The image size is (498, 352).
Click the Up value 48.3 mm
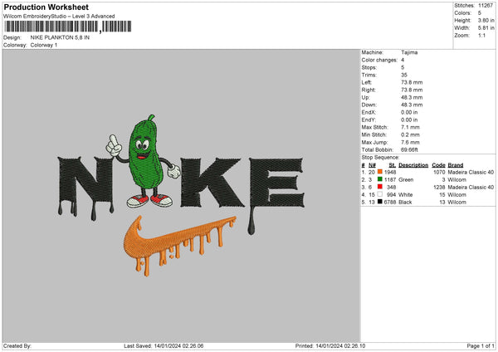(412, 97)
